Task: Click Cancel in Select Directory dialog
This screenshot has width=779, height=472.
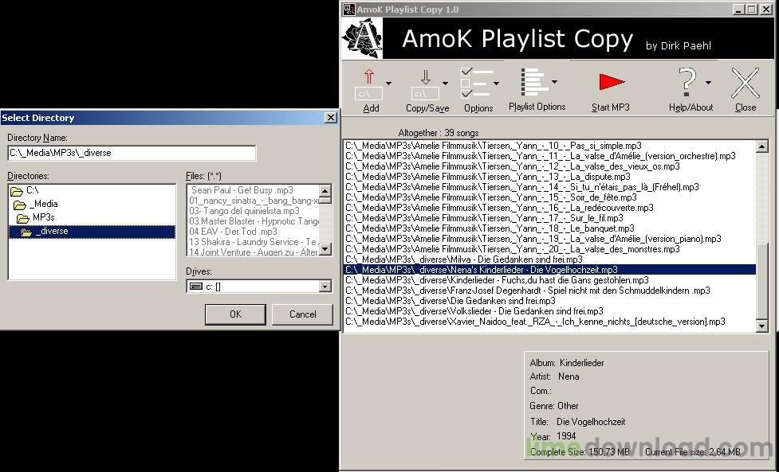Action: coord(302,314)
